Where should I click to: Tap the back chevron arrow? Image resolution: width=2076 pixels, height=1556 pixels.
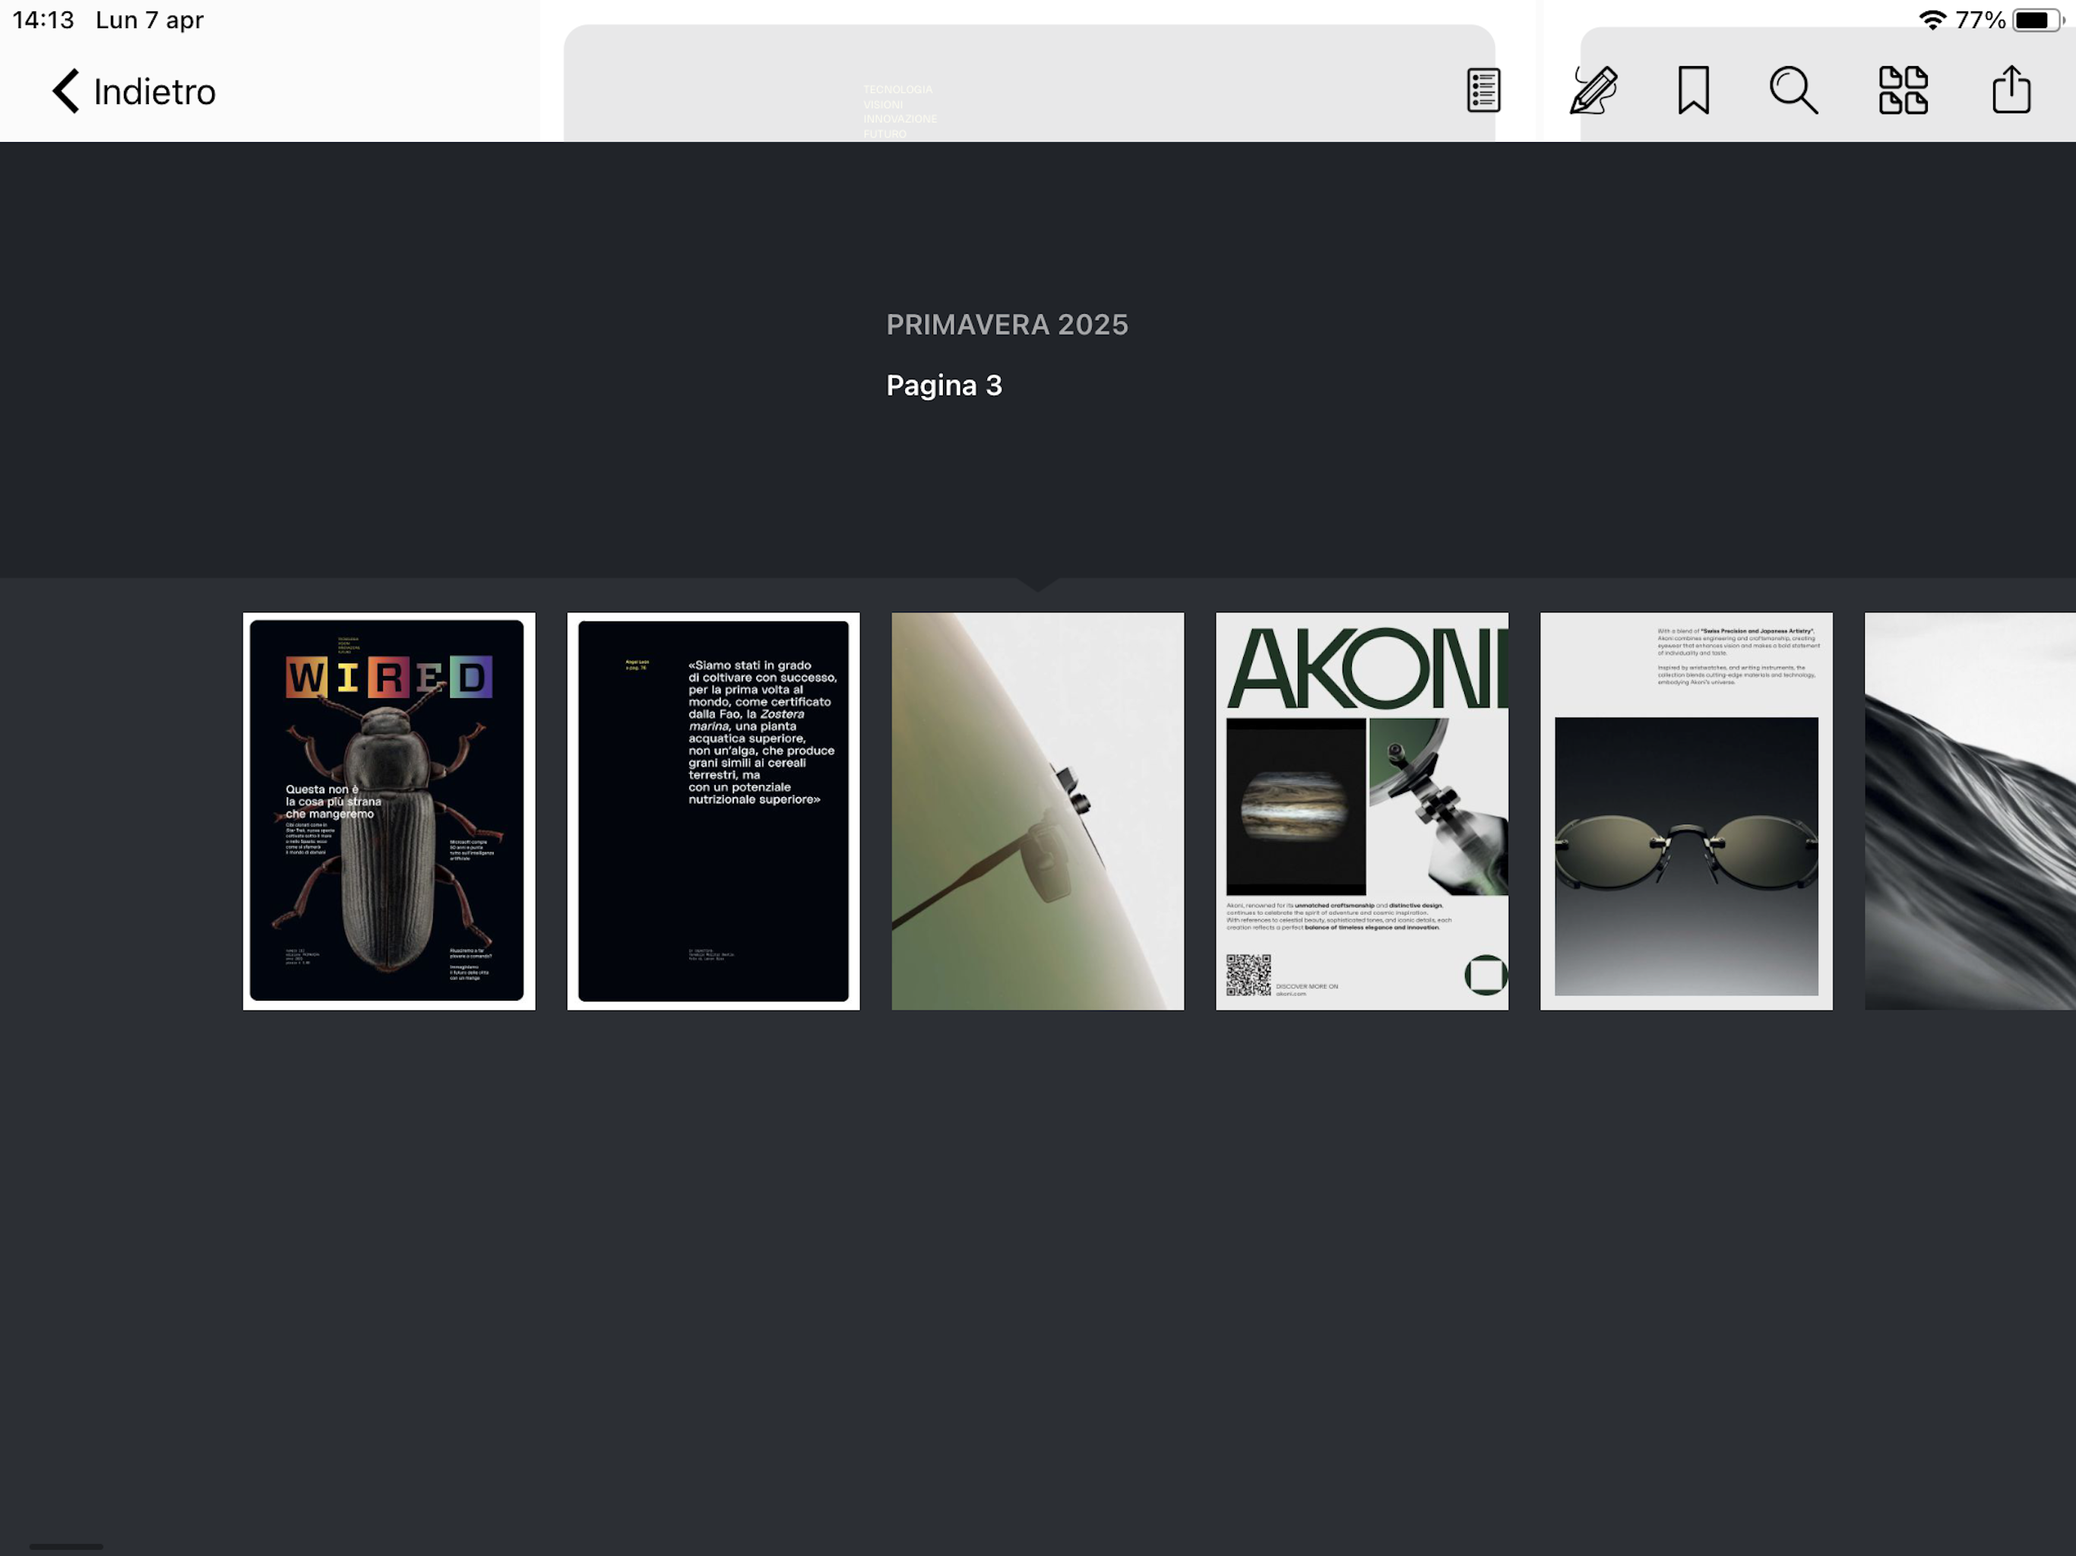[x=65, y=91]
